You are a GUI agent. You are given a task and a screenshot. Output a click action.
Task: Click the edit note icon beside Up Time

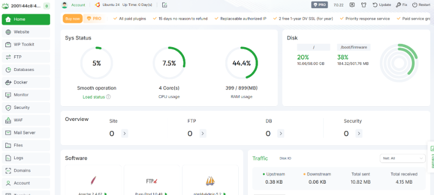[x=164, y=5]
